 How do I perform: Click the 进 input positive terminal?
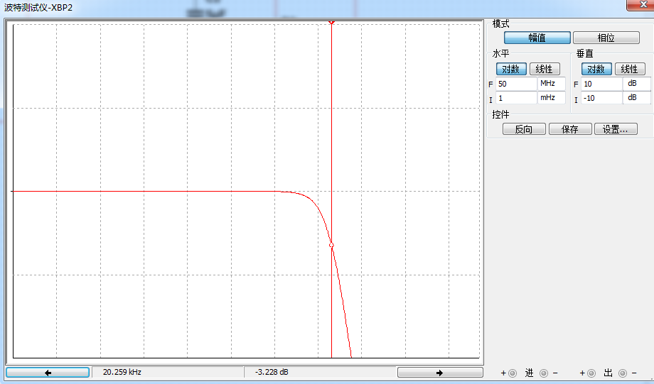coord(513,373)
